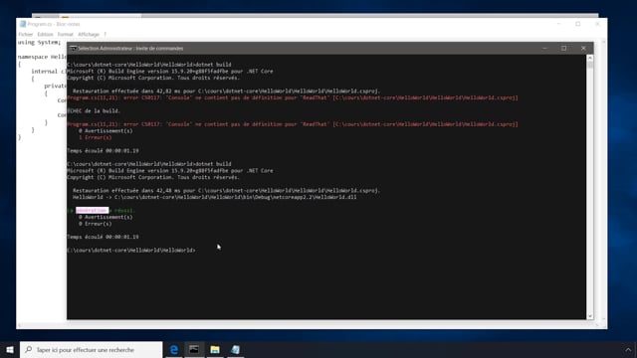Open the ? help menu in Notepad
637x358 pixels.
point(105,35)
